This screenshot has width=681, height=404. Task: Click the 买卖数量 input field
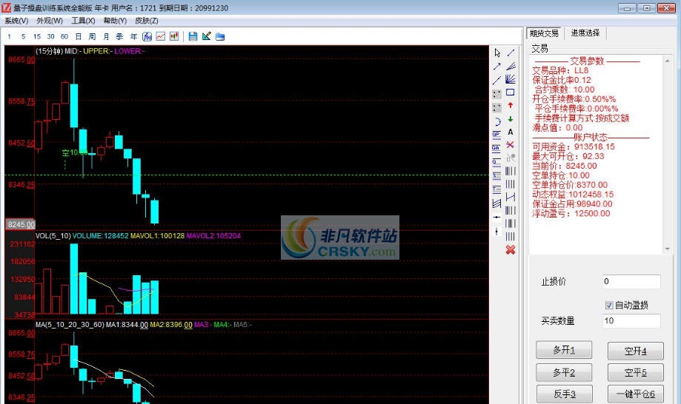pos(631,321)
